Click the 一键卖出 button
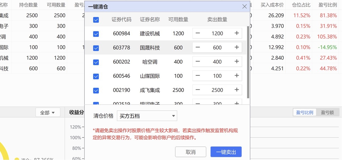Viewport: 342px width, 160px height. 226,152
